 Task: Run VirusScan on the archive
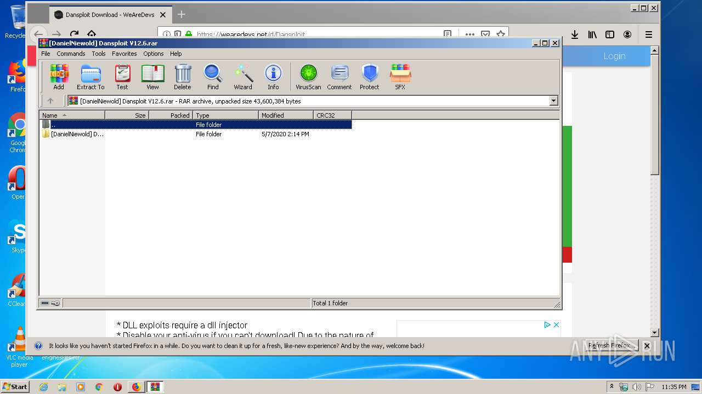(x=308, y=77)
